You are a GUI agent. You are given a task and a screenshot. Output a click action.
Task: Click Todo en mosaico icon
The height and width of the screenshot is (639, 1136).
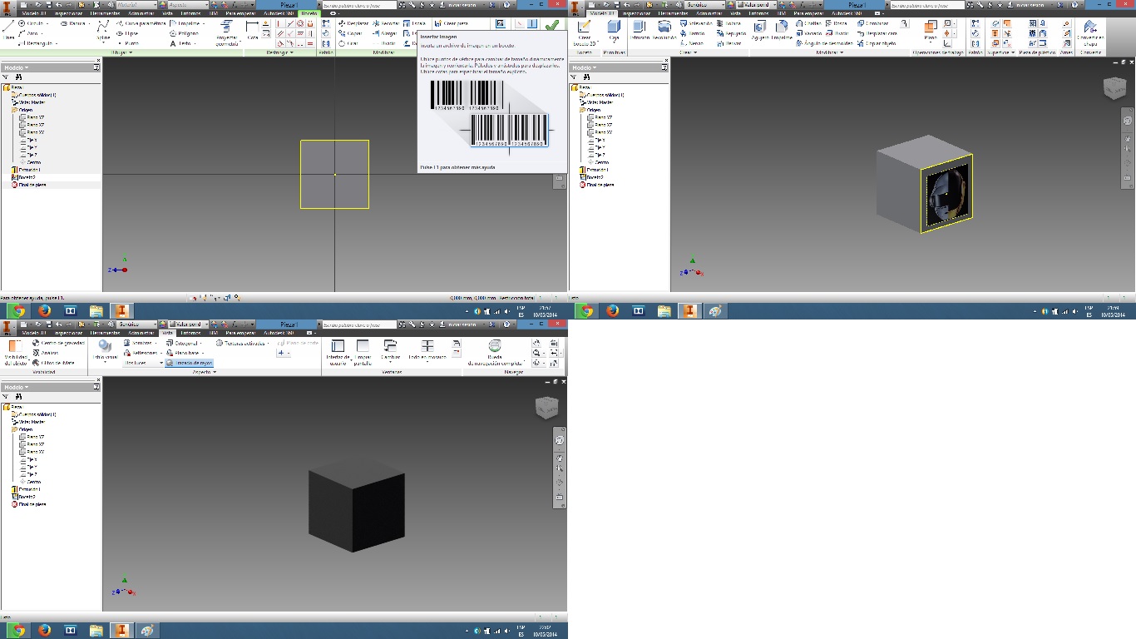point(427,349)
